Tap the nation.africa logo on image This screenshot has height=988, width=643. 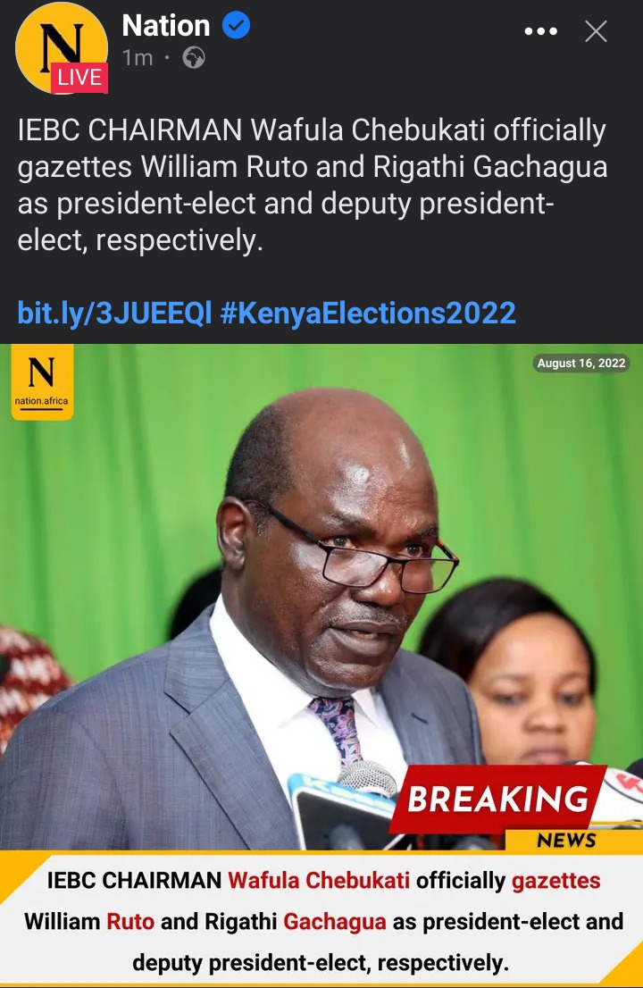42,381
